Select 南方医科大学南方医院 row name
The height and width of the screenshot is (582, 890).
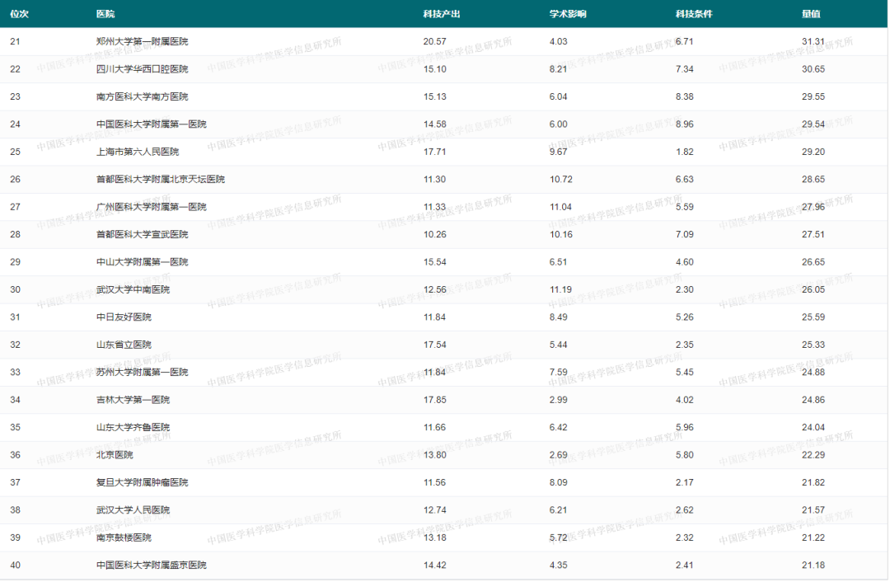(x=143, y=96)
